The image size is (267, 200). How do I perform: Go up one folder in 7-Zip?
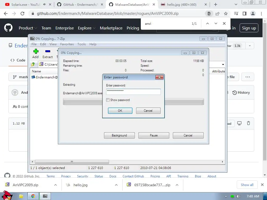33,64
